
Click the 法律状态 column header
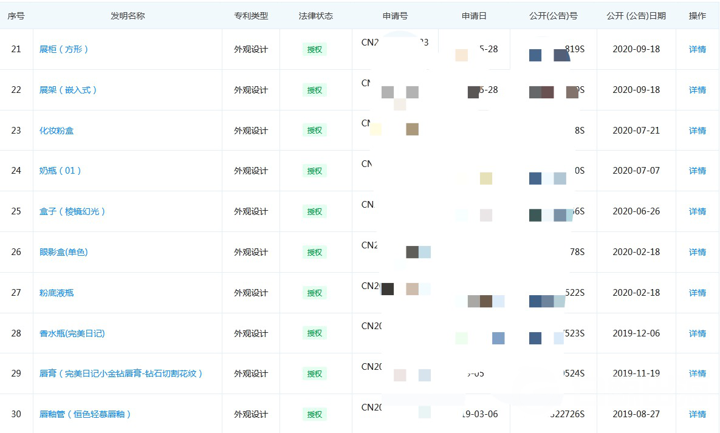coord(316,16)
